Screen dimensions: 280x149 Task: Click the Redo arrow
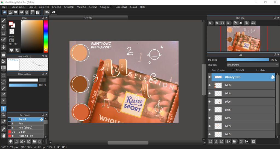tap(54, 12)
